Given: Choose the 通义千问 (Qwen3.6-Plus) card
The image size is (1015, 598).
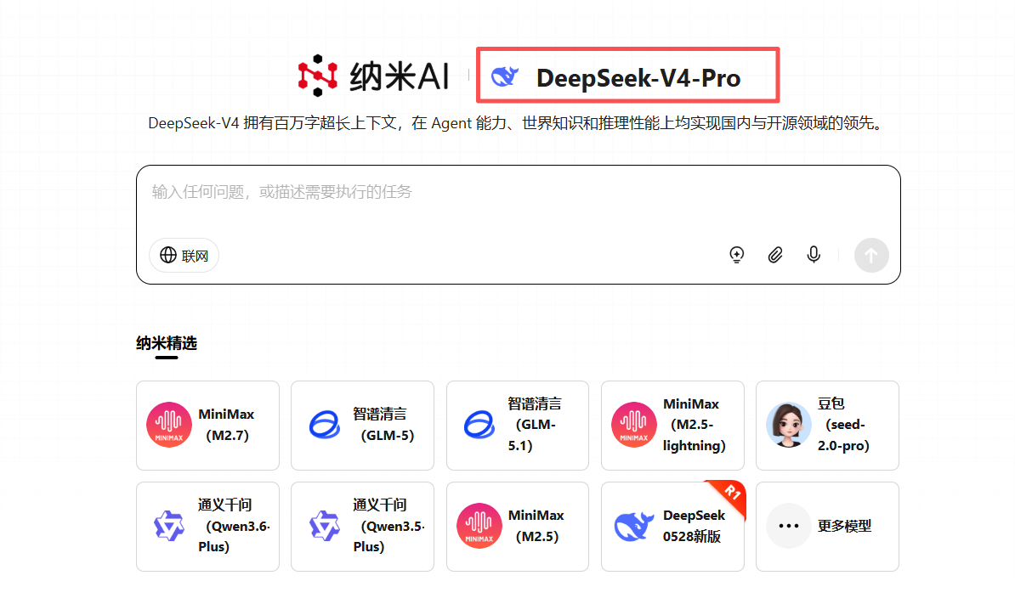Looking at the screenshot, I should click(x=207, y=527).
